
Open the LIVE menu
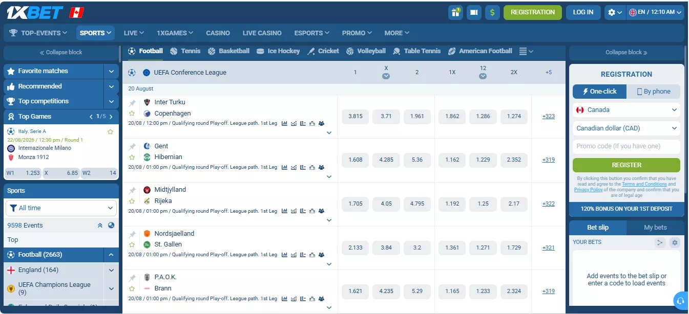click(x=134, y=33)
